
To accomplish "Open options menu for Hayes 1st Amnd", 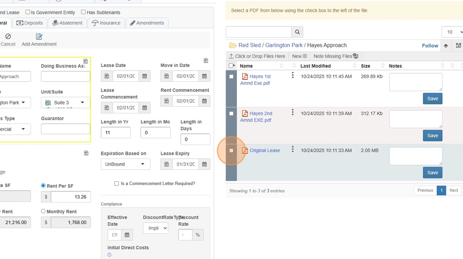I will 293,75.
